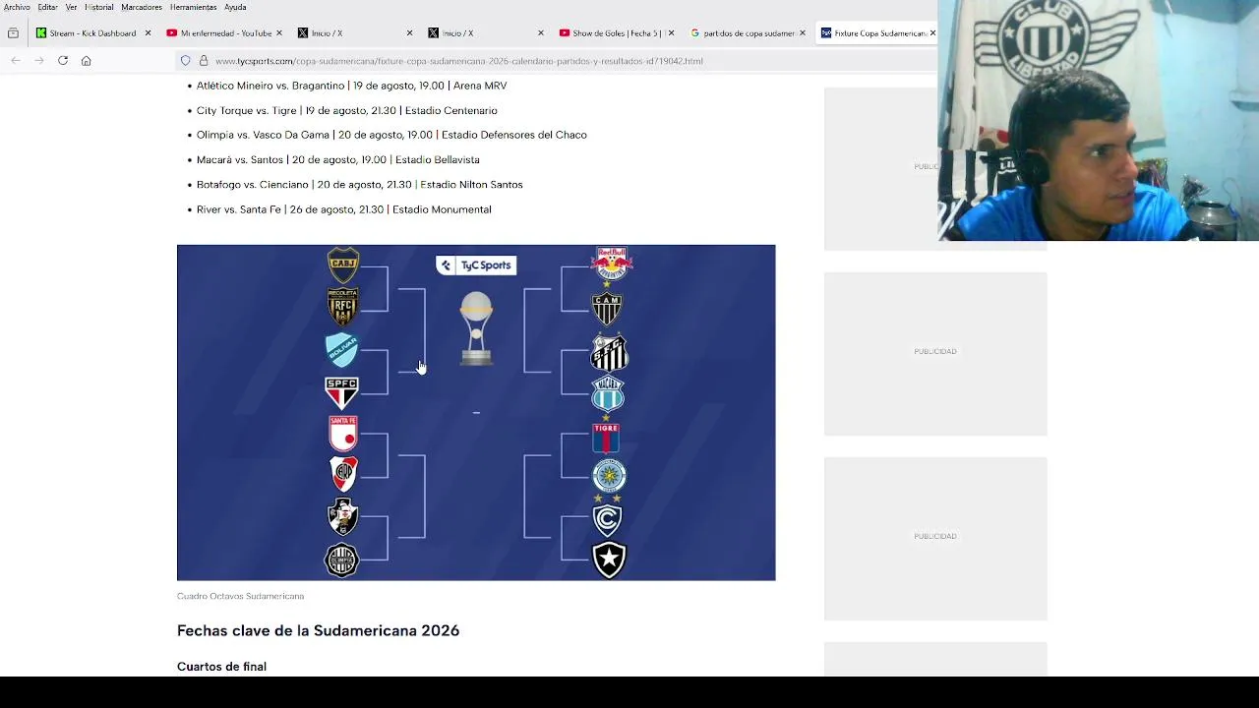Click the Botafogo vs. Cienciano line
This screenshot has width=1259, height=708.
(x=360, y=185)
